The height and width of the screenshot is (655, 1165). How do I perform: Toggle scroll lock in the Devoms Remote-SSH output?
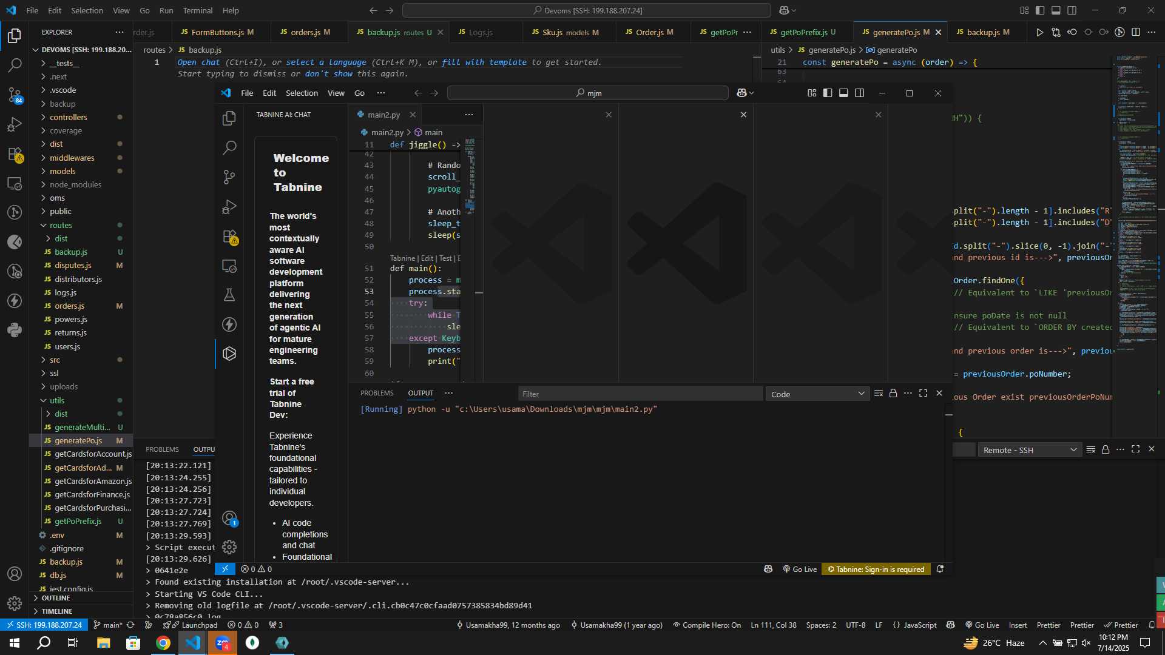pos(1106,449)
